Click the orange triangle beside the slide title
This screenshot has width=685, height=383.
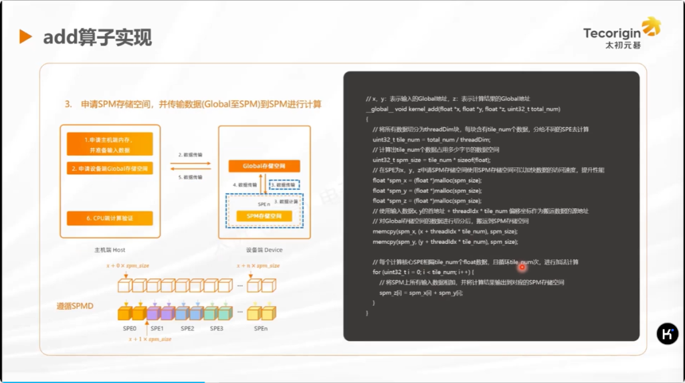25,37
